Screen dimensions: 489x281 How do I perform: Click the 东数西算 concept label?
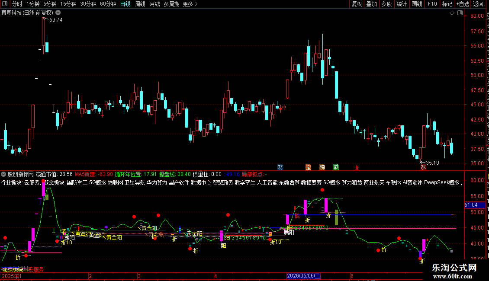click(x=289, y=182)
